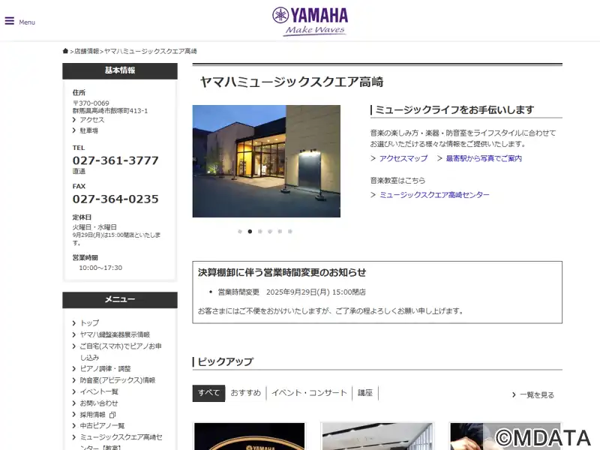Screen dimensions: 600x450
Task: Open the 駐車場 link in 基本情報
Action: 88,130
